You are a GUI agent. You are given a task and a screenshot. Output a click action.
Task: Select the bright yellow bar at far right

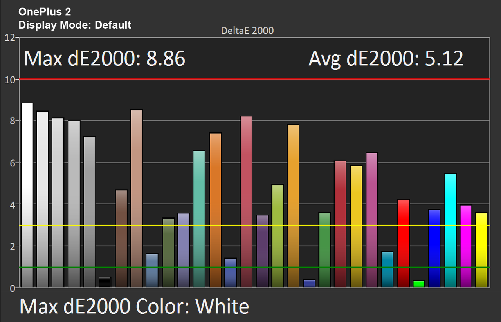481,250
